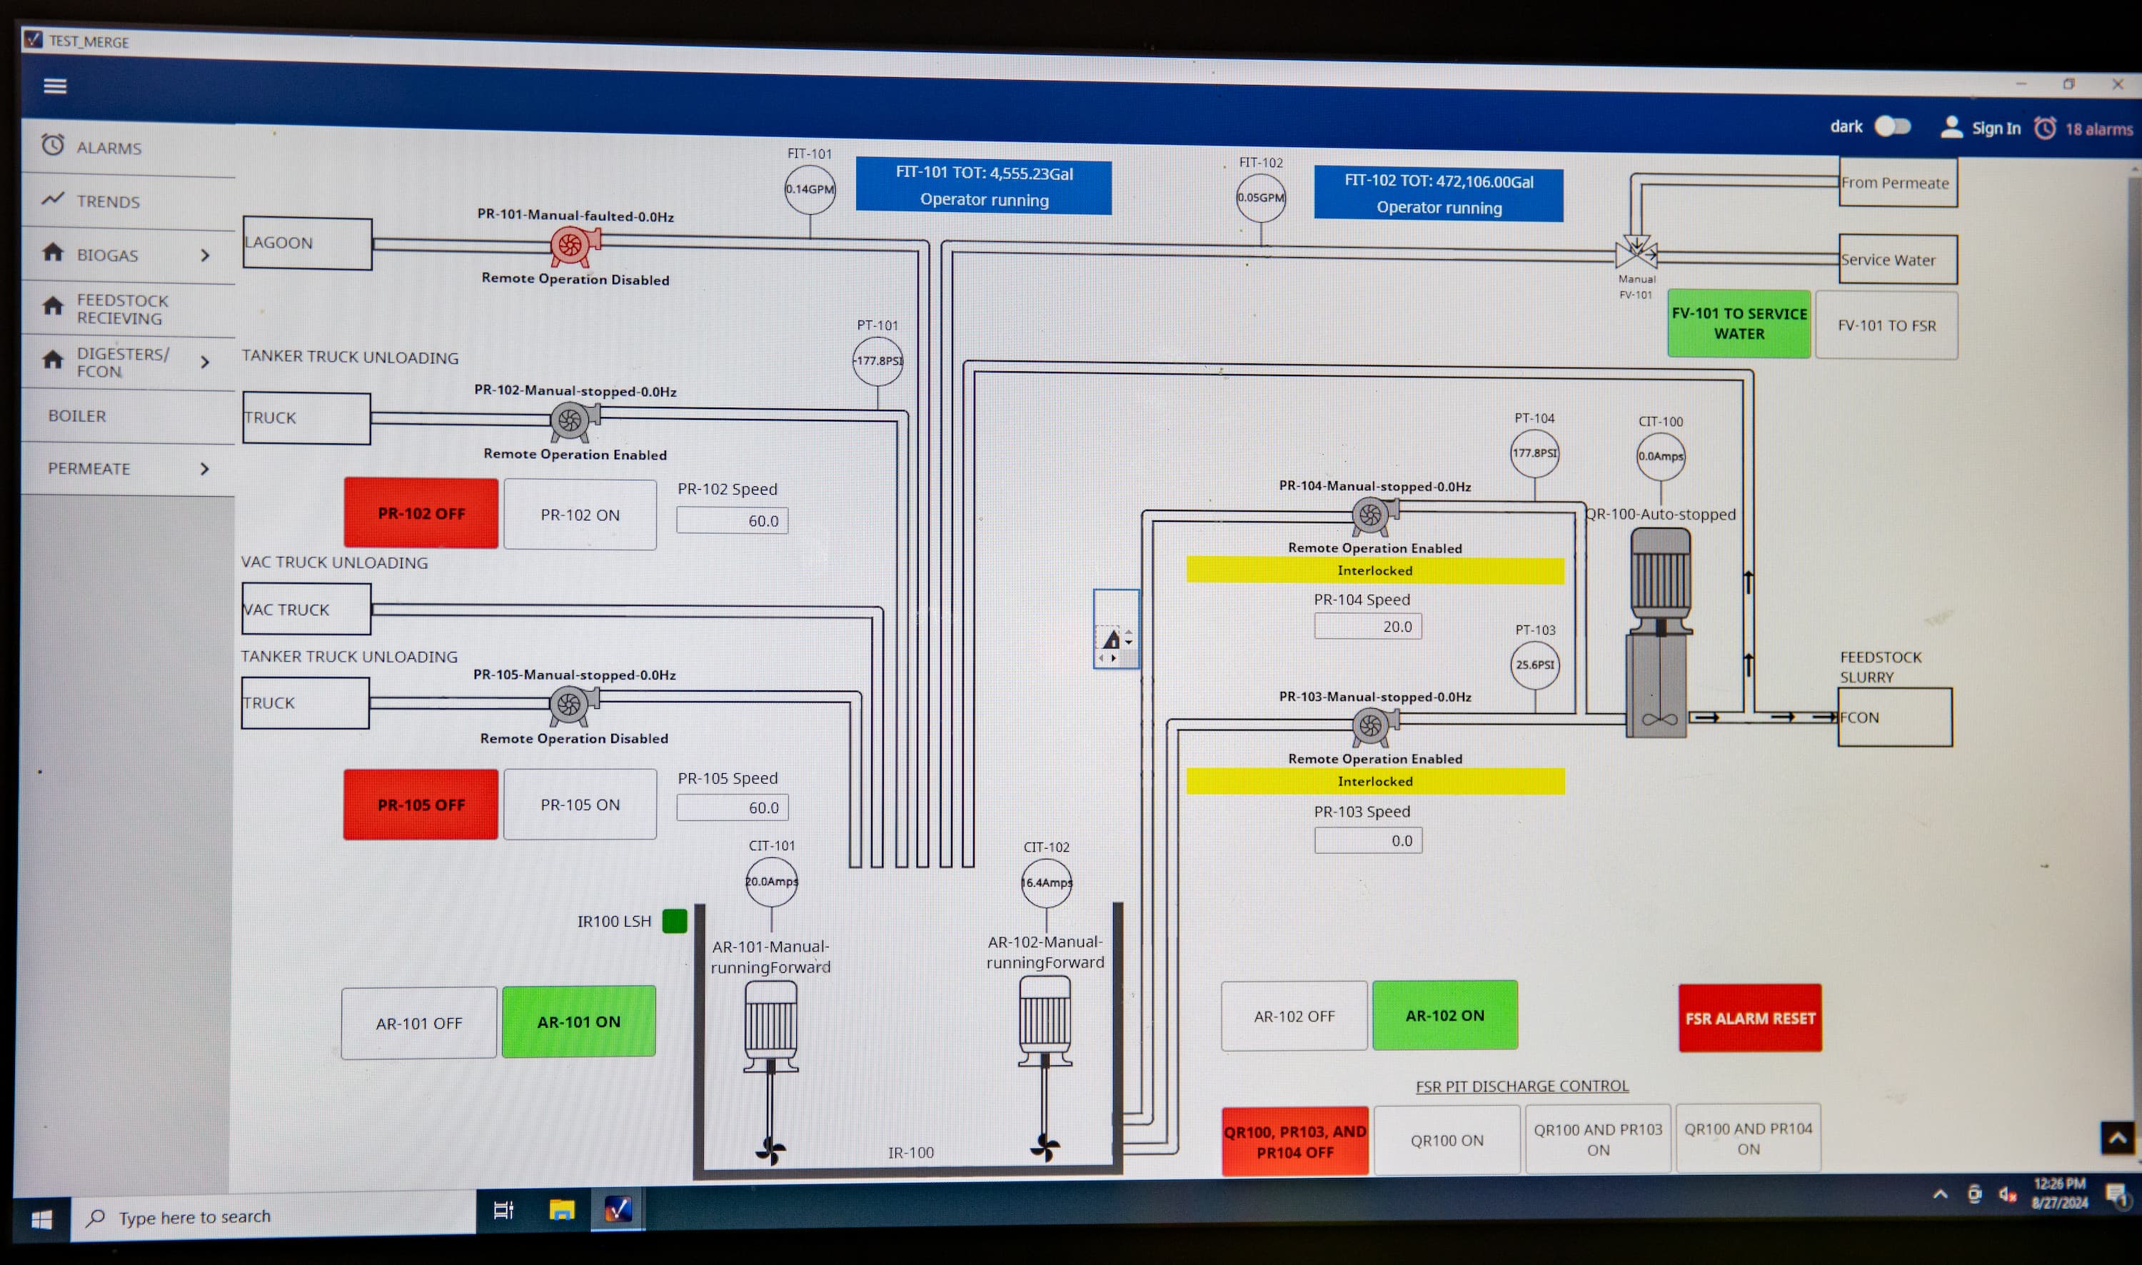
Task: Click the FIT-102 TOT totalizer banner
Action: click(x=1439, y=194)
